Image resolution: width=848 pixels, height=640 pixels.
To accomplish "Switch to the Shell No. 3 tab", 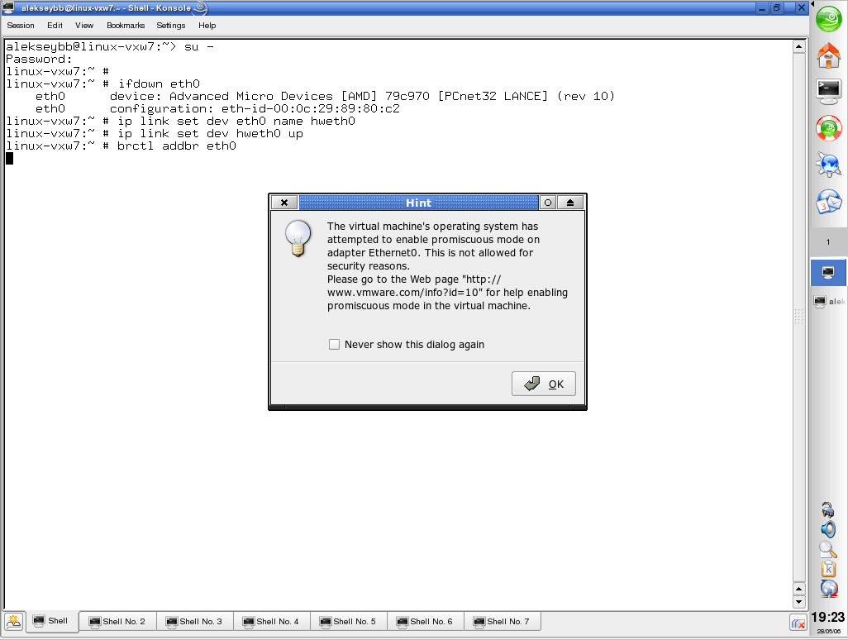I will [195, 621].
